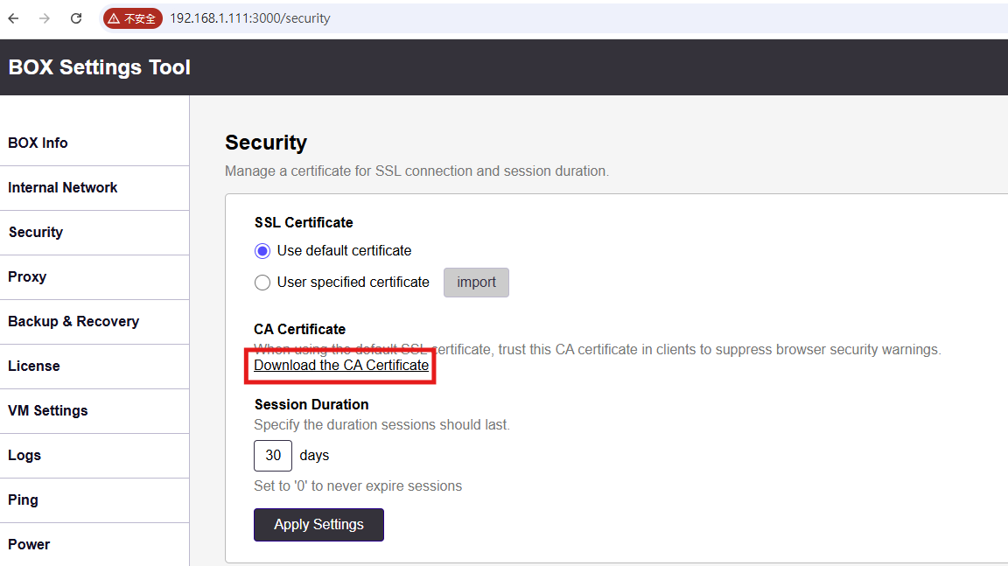Open the License page
This screenshot has width=1008, height=566.
coord(94,367)
